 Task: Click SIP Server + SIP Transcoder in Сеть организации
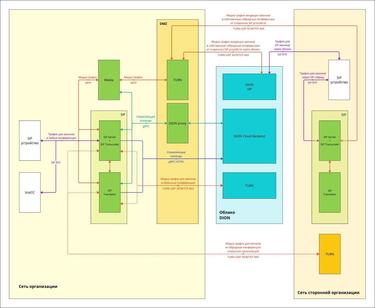tap(110, 141)
